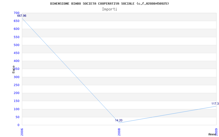Viewport: 219px width, 137px height.
Task: Click the data label 667.96
Action: pyautogui.click(x=22, y=16)
